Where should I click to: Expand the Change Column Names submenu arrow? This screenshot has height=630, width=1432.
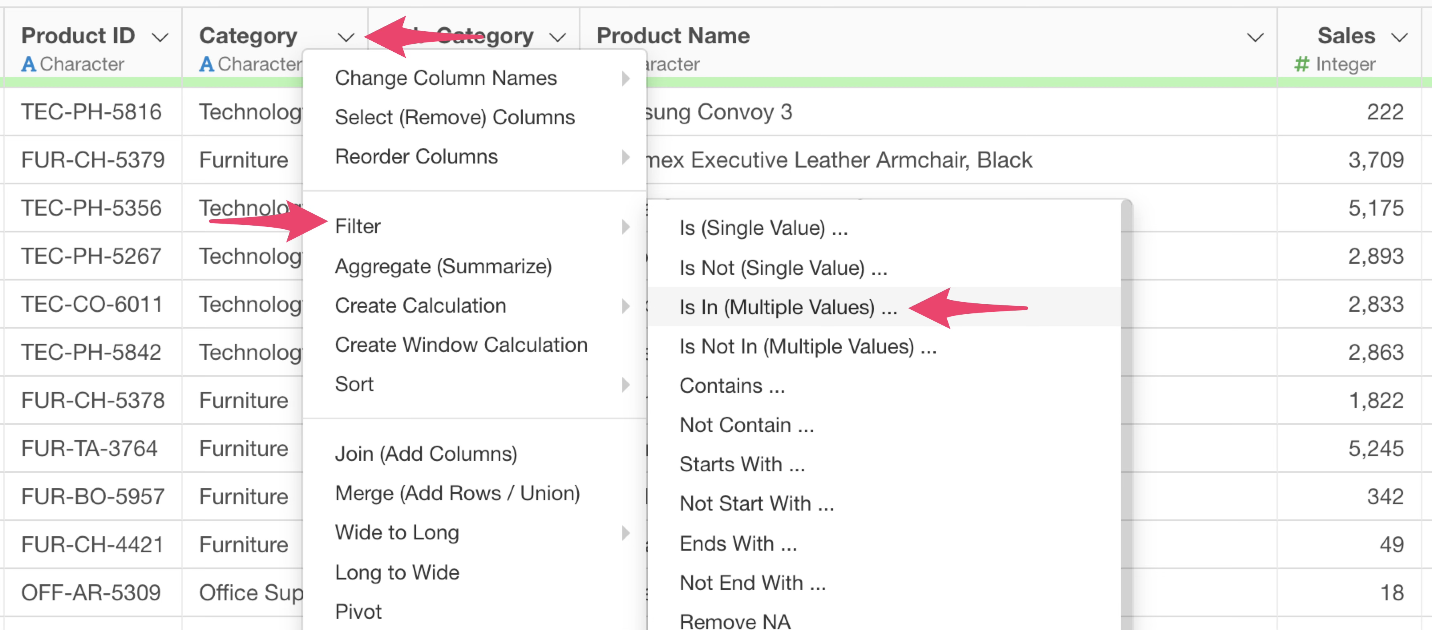coord(625,78)
